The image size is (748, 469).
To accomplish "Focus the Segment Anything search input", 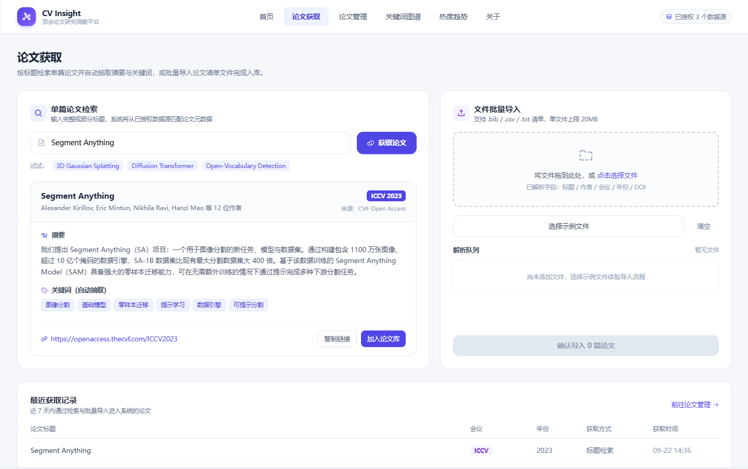I will (190, 143).
